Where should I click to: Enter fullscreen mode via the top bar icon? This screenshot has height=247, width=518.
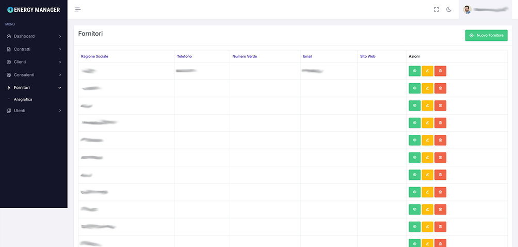(436, 10)
